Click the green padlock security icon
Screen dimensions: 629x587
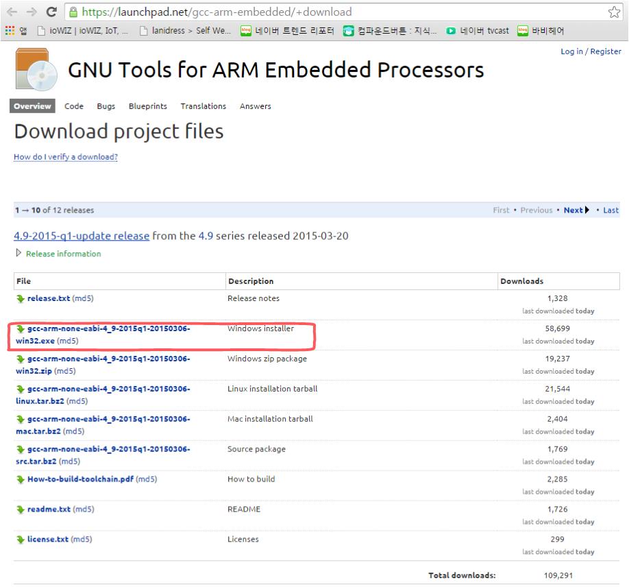coord(73,12)
